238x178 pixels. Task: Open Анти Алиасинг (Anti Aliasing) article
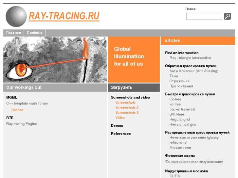click(x=194, y=71)
